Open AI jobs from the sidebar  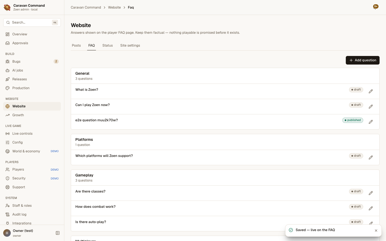(x=32, y=70)
